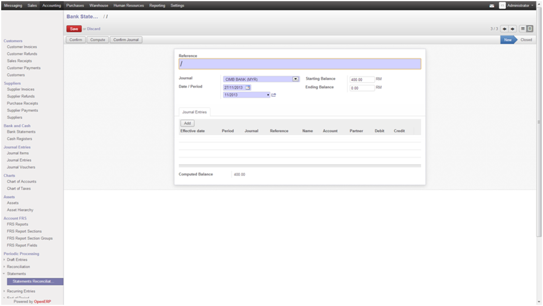Go to next record arrow
Viewport: 543px width, 306px height.
[x=512, y=29]
